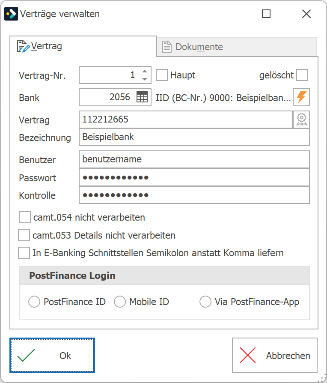Focus the Passwort field
This screenshot has height=383, width=327.
194,177
